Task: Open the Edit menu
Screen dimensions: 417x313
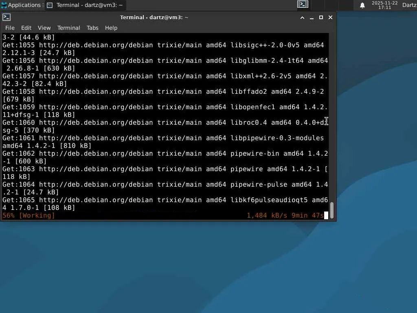Action: 26,28
